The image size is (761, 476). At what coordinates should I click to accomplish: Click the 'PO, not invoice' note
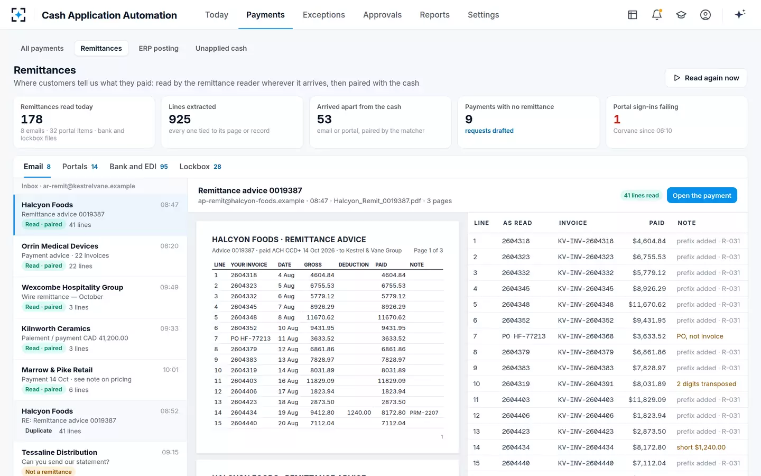coord(700,336)
